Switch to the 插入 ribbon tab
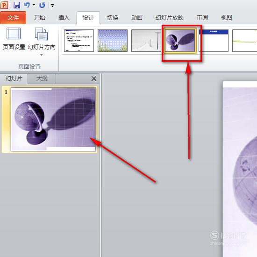This screenshot has height=257, width=257. click(64, 17)
